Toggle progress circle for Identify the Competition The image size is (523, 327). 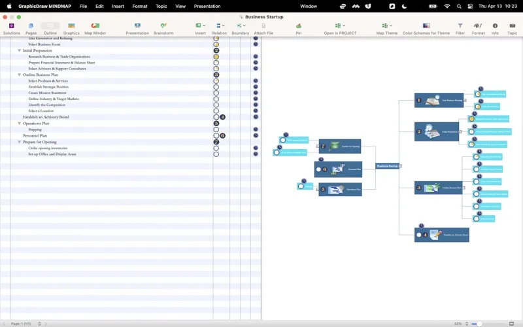pos(216,105)
